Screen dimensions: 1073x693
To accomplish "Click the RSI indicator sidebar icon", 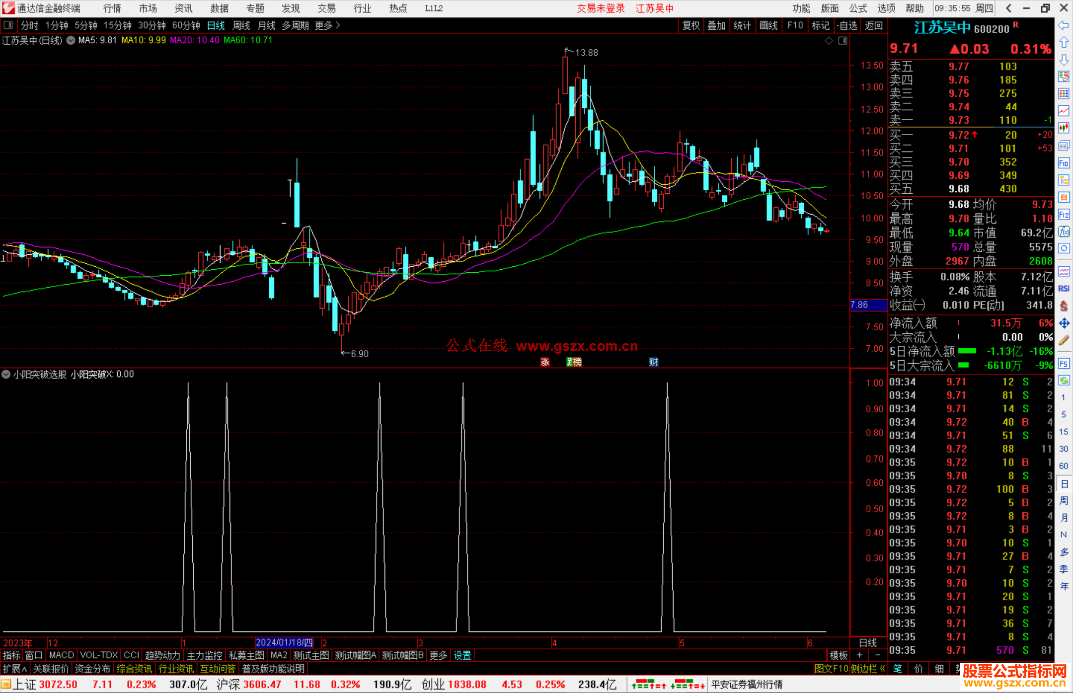I will click(1064, 289).
